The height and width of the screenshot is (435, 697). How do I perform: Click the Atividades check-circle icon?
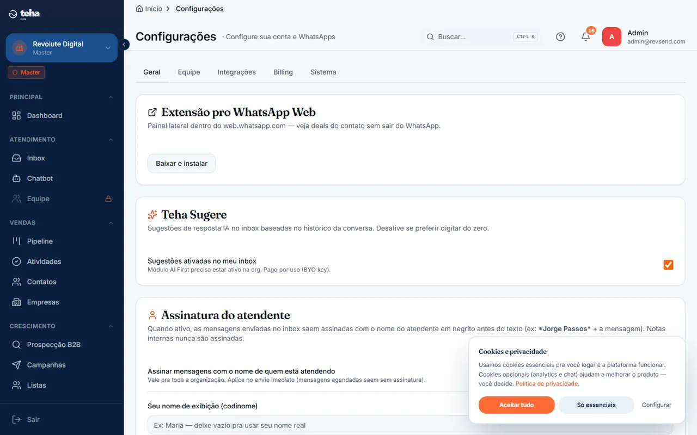point(16,262)
